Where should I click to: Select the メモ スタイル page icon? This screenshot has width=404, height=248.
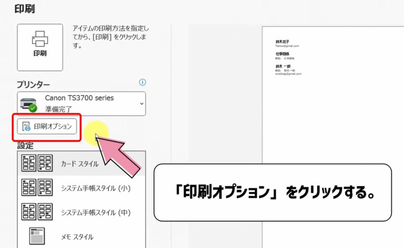click(x=37, y=236)
